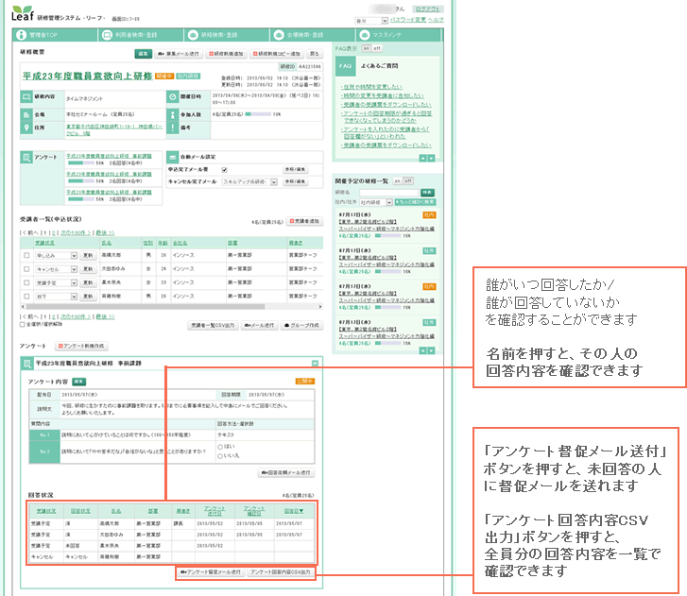Open the 会場検索・登録 tab
The image size is (687, 596).
point(313,35)
